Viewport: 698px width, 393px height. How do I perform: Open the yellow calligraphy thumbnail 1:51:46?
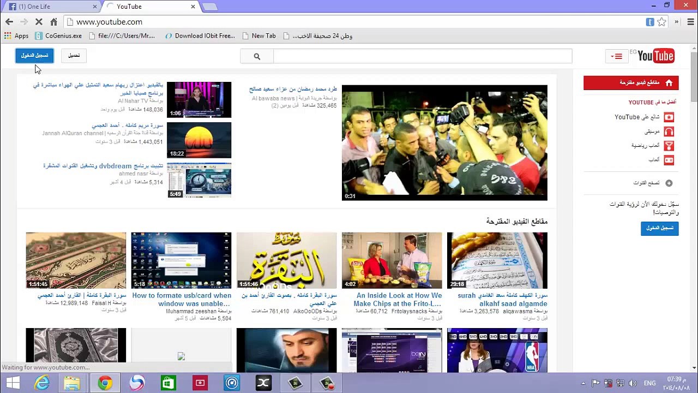click(287, 260)
